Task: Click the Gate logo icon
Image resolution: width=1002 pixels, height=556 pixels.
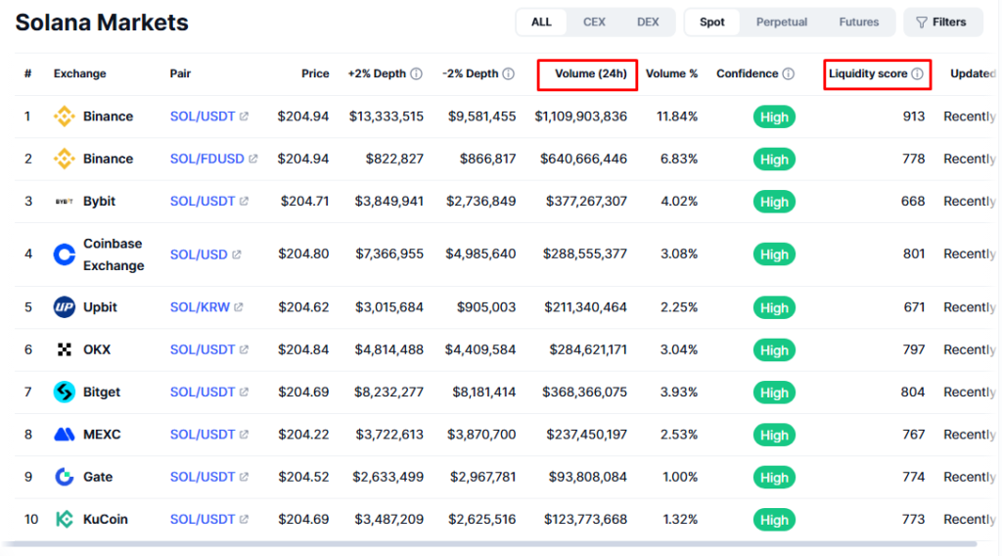Action: [64, 477]
